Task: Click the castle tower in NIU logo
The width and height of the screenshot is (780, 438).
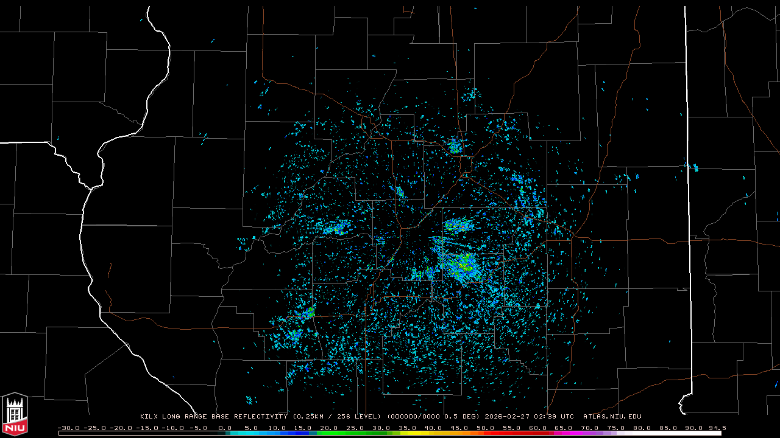Action: (15, 409)
